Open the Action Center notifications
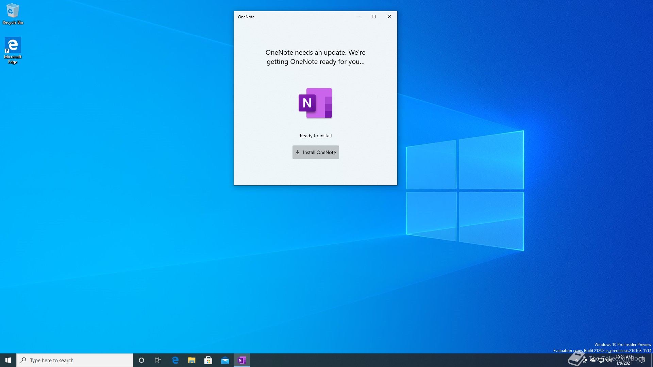The height and width of the screenshot is (367, 653). (x=642, y=360)
